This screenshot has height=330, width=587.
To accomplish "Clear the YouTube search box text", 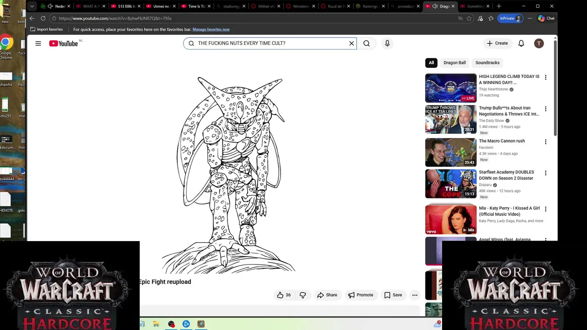I will tap(352, 44).
